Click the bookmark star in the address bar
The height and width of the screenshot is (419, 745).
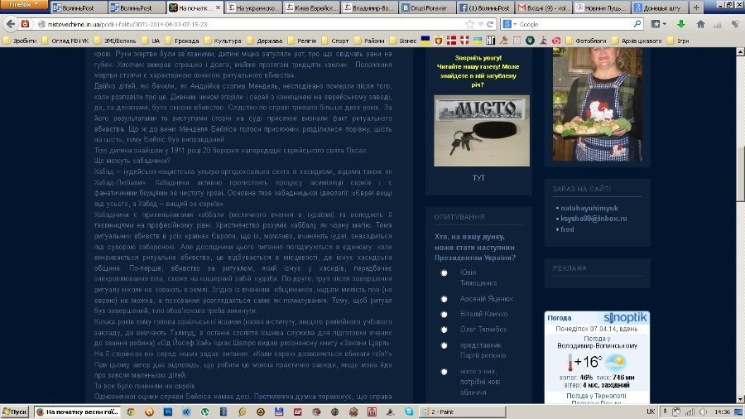pos(470,24)
